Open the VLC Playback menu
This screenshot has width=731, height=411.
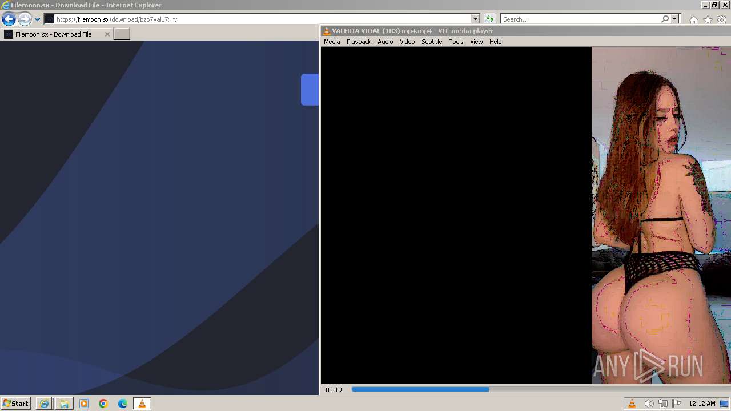click(359, 42)
